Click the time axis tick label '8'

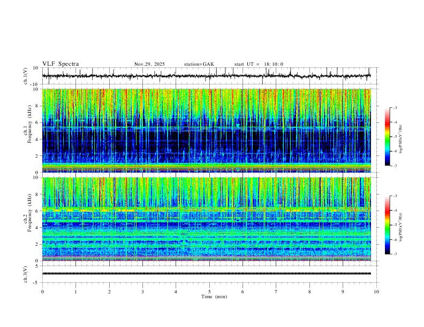coord(309,292)
